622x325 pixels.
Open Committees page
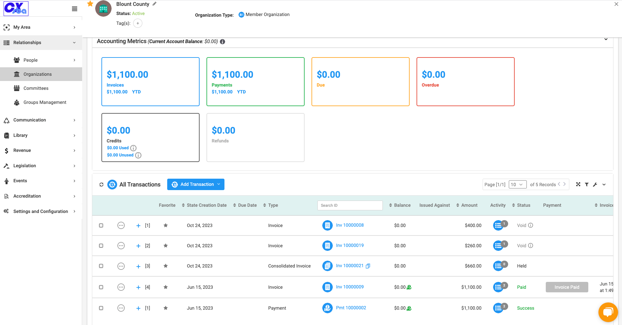(x=41, y=88)
